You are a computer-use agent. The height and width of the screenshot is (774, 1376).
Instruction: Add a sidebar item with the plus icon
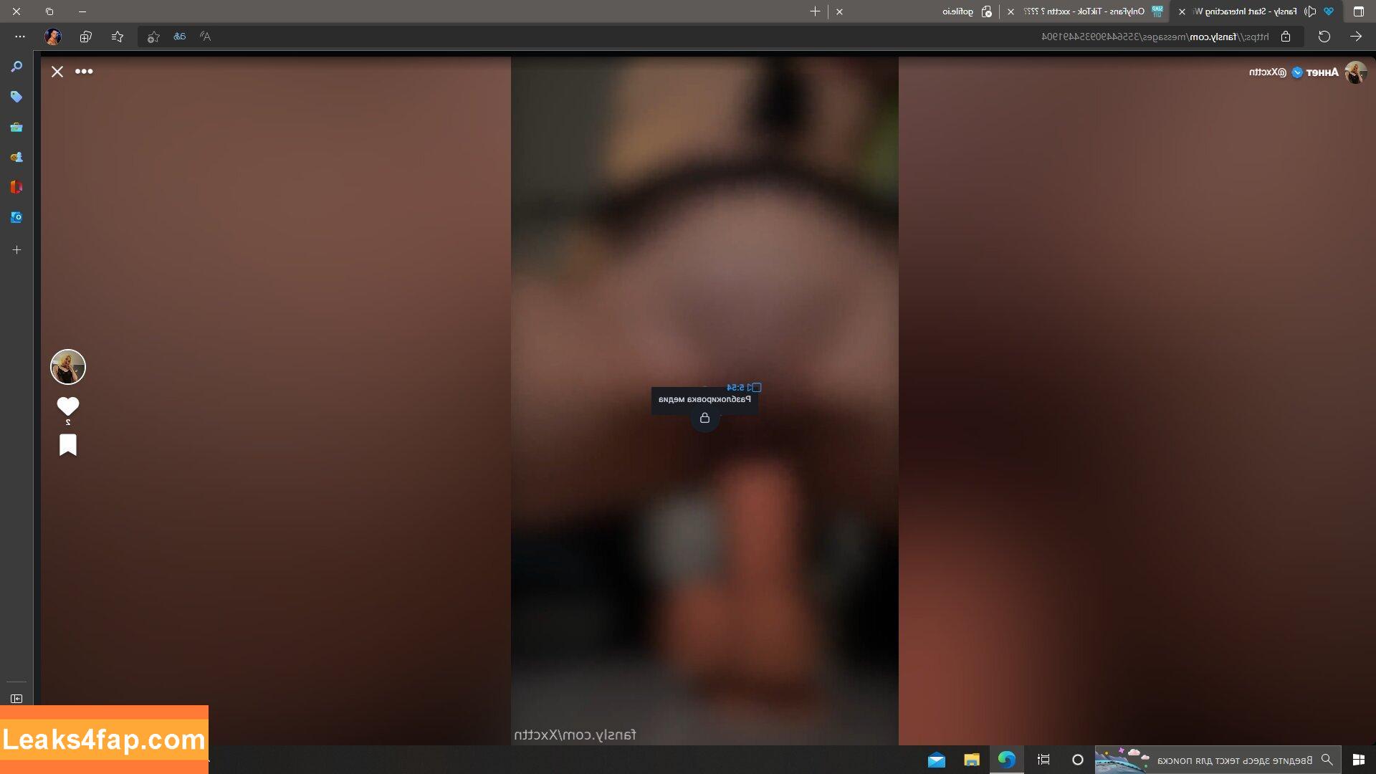16,250
